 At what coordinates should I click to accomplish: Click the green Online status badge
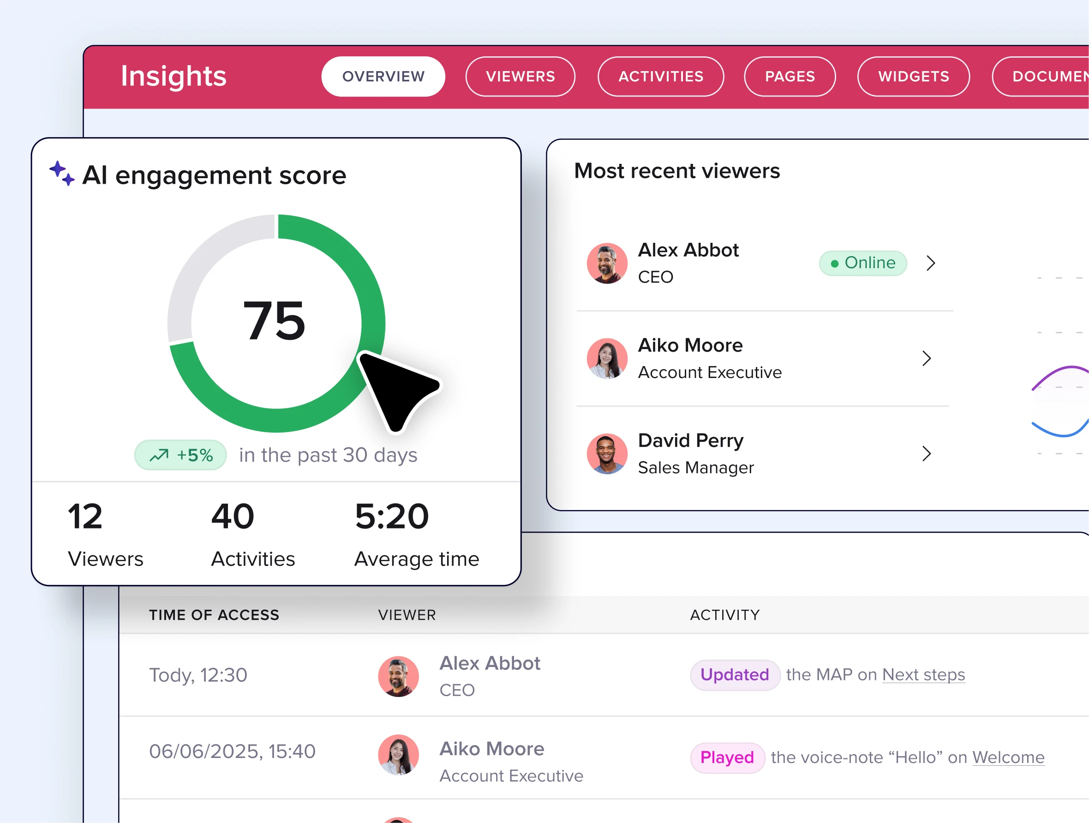coord(862,263)
